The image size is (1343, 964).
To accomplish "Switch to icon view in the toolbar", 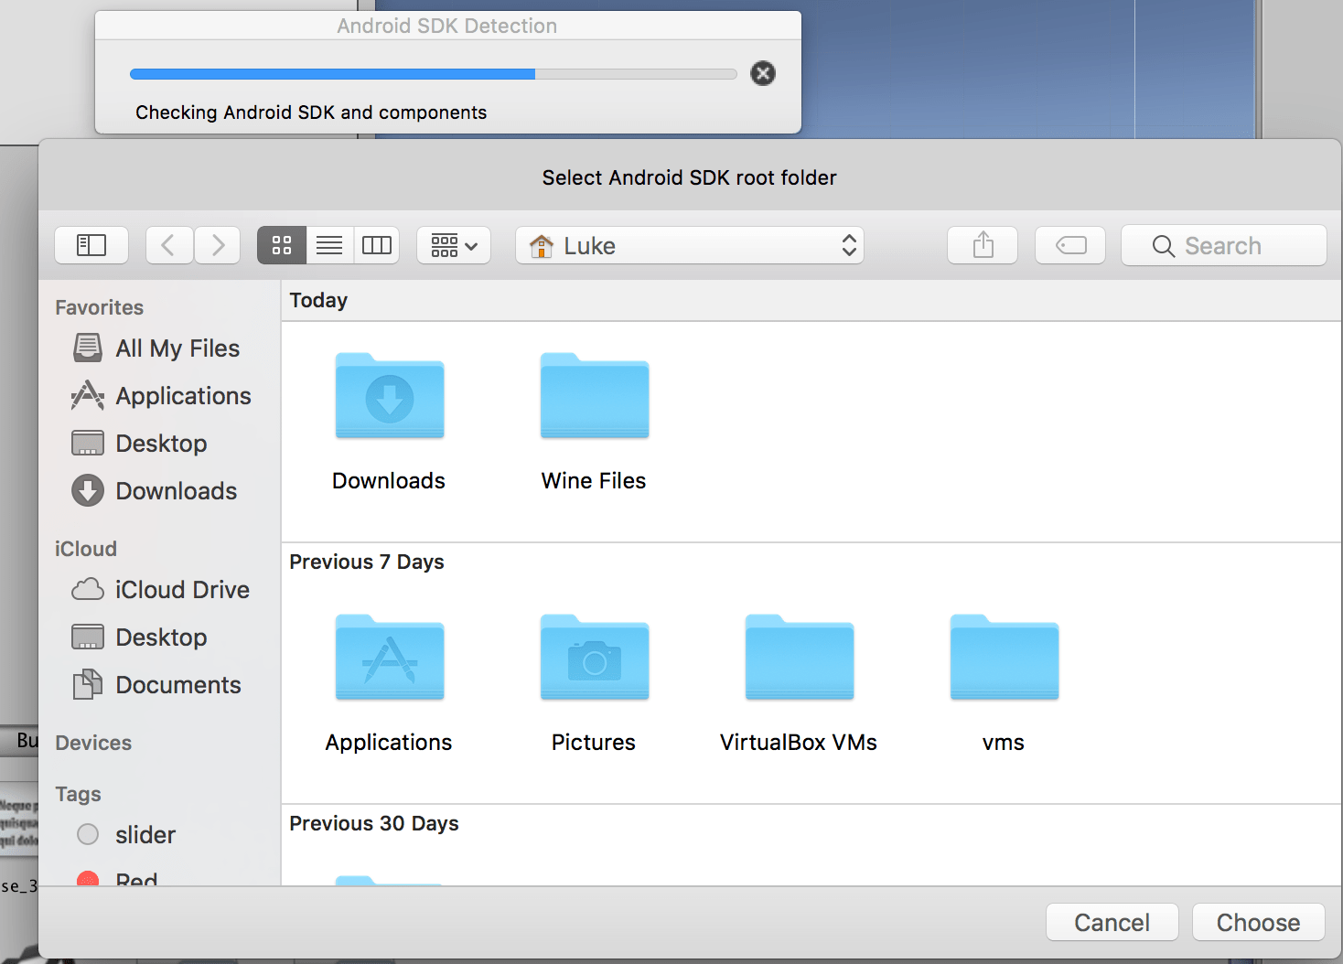I will tap(281, 245).
